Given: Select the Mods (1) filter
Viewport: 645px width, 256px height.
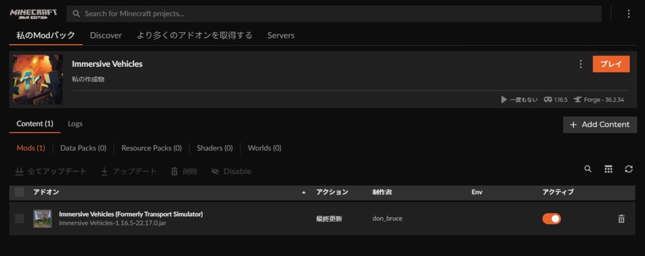Looking at the screenshot, I should [x=31, y=148].
